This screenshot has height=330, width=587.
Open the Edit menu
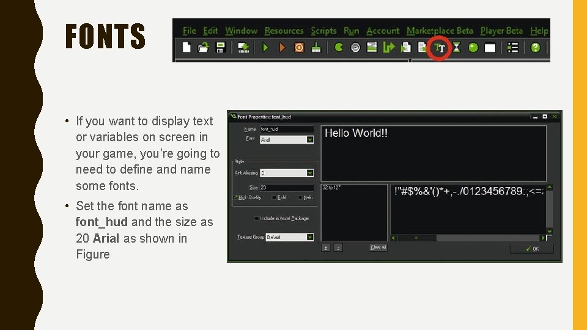(210, 31)
